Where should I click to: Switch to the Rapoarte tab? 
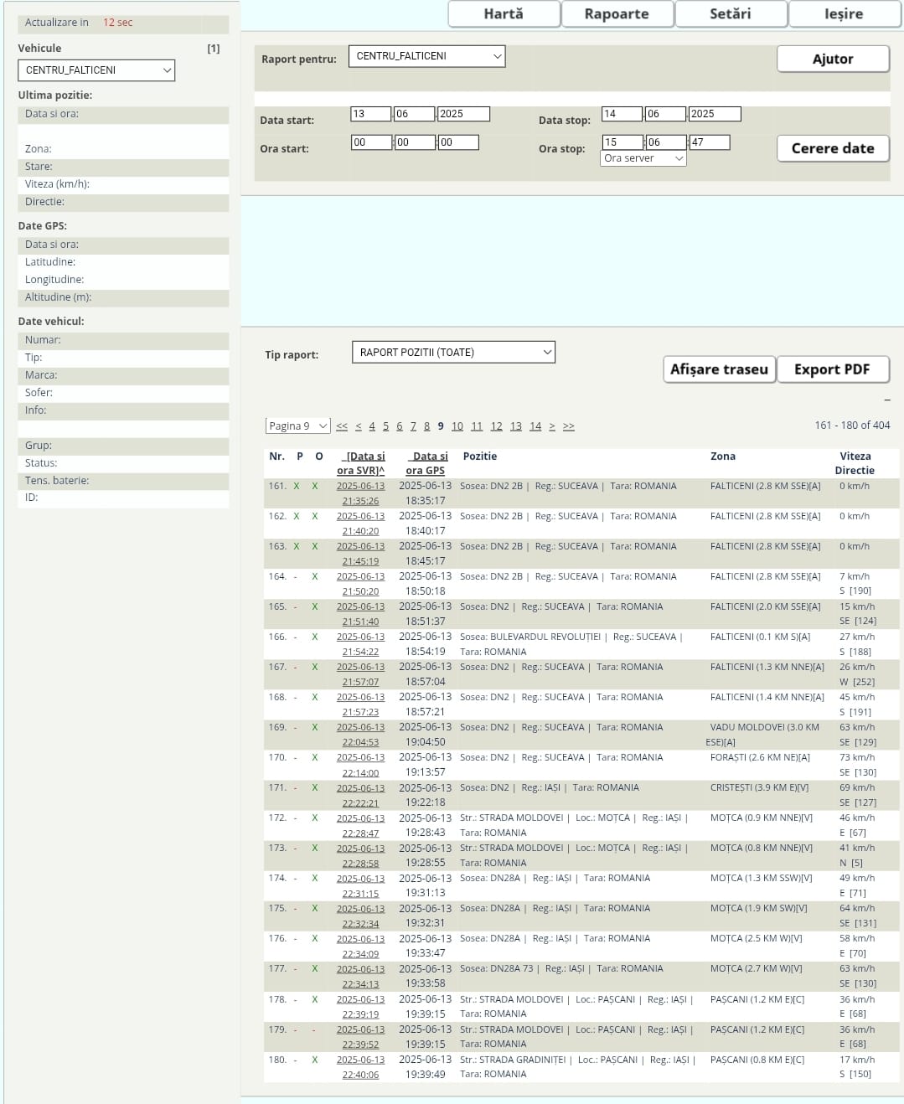617,14
